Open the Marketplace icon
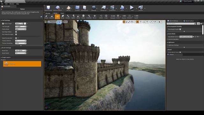Screen dimensions: 204x115 pos(84,8)
